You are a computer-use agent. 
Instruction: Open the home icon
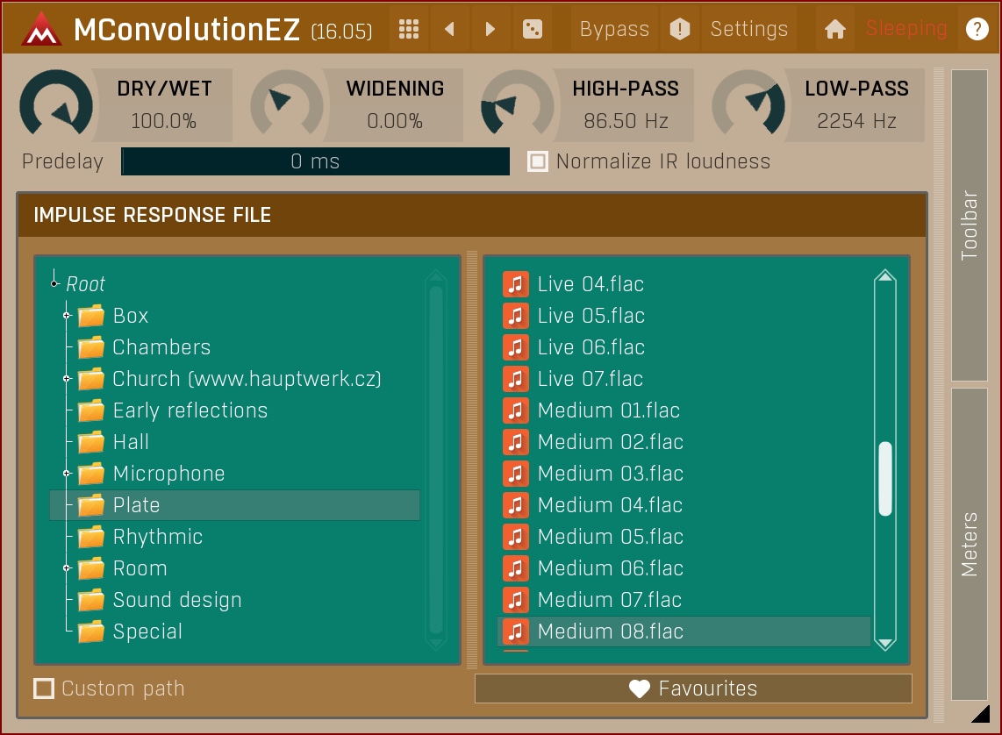[834, 29]
